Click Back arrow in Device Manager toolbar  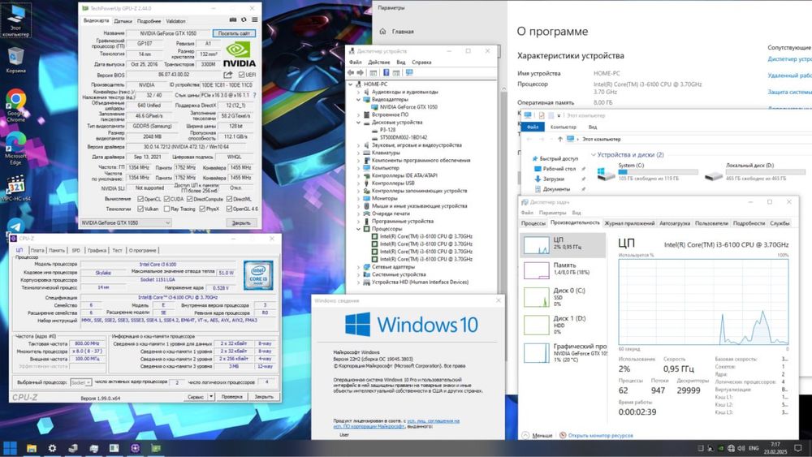pos(351,72)
